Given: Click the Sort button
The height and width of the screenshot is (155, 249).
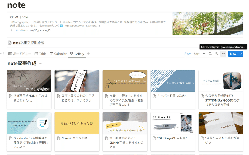Looking at the screenshot, I should [x=196, y=54].
